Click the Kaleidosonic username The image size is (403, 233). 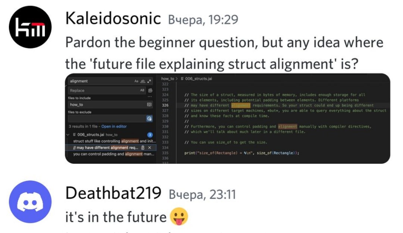(113, 19)
